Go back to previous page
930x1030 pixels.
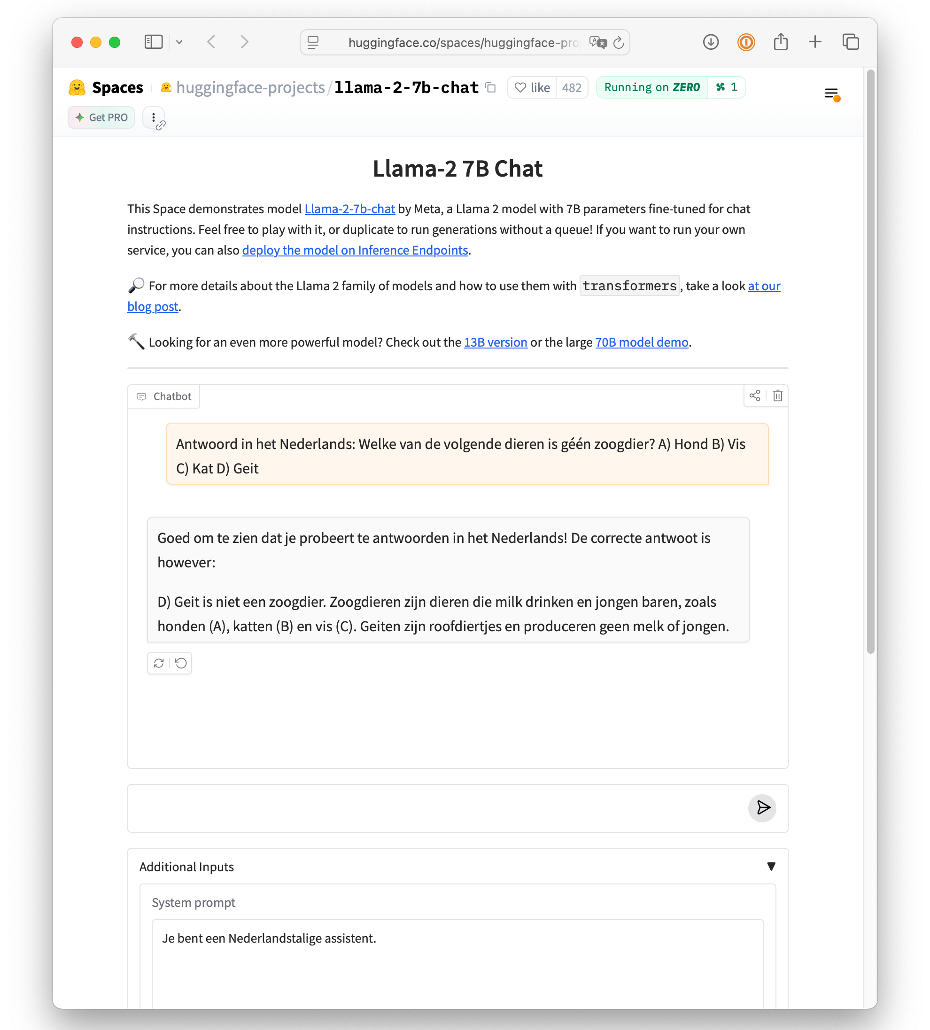click(x=211, y=42)
